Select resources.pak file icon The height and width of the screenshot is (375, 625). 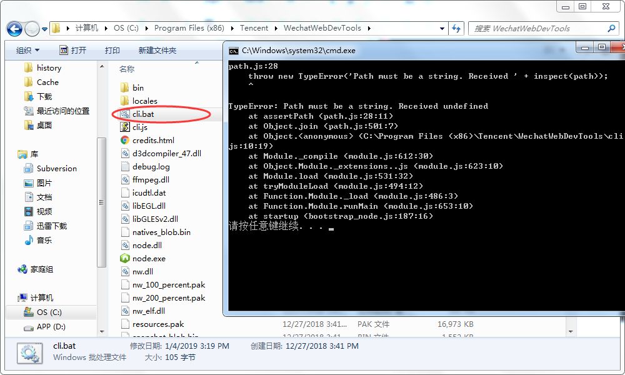point(125,324)
